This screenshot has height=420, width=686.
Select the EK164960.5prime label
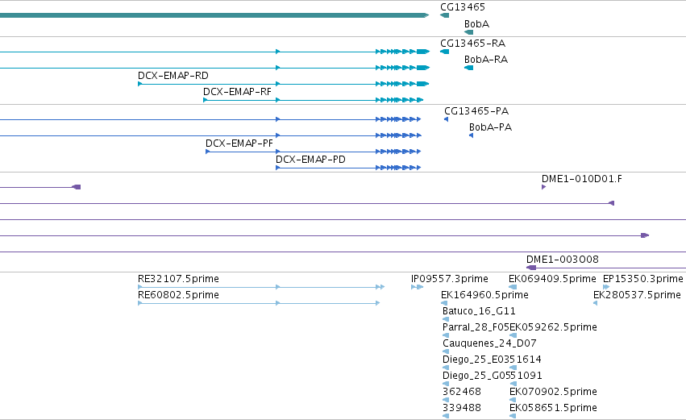(484, 295)
